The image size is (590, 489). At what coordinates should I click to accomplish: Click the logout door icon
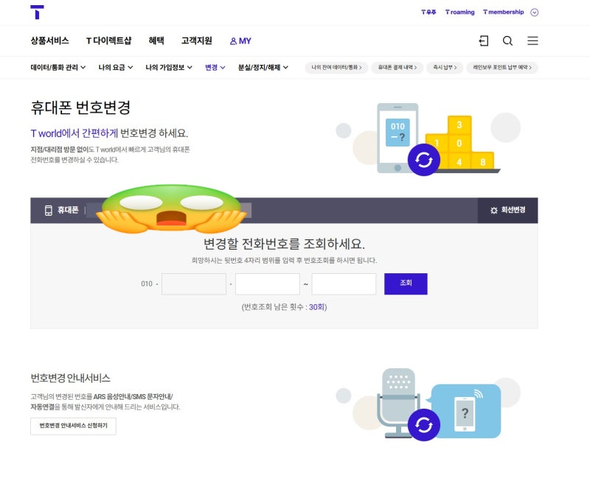pyautogui.click(x=484, y=41)
